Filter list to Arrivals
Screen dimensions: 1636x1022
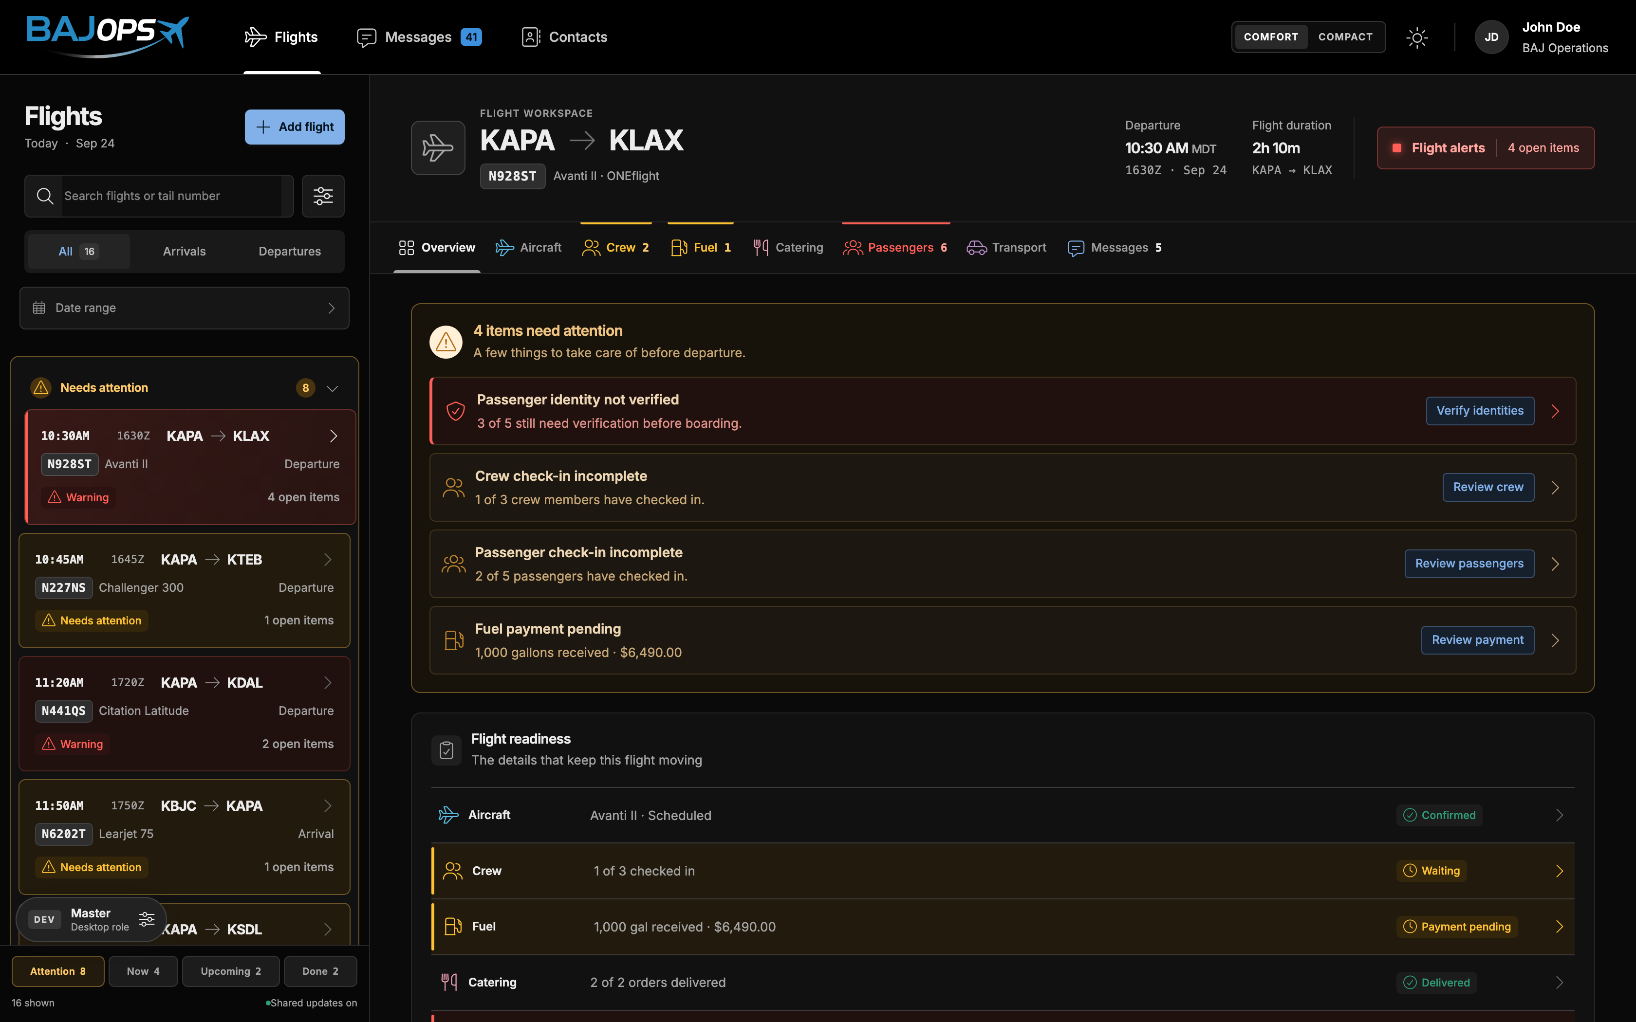[x=184, y=252]
